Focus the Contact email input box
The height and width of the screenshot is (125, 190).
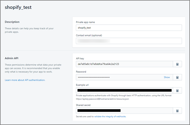point(129,41)
